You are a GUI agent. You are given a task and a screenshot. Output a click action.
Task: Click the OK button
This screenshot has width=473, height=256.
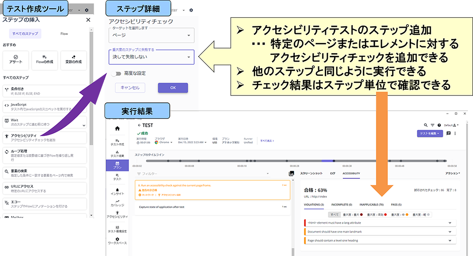click(x=173, y=88)
